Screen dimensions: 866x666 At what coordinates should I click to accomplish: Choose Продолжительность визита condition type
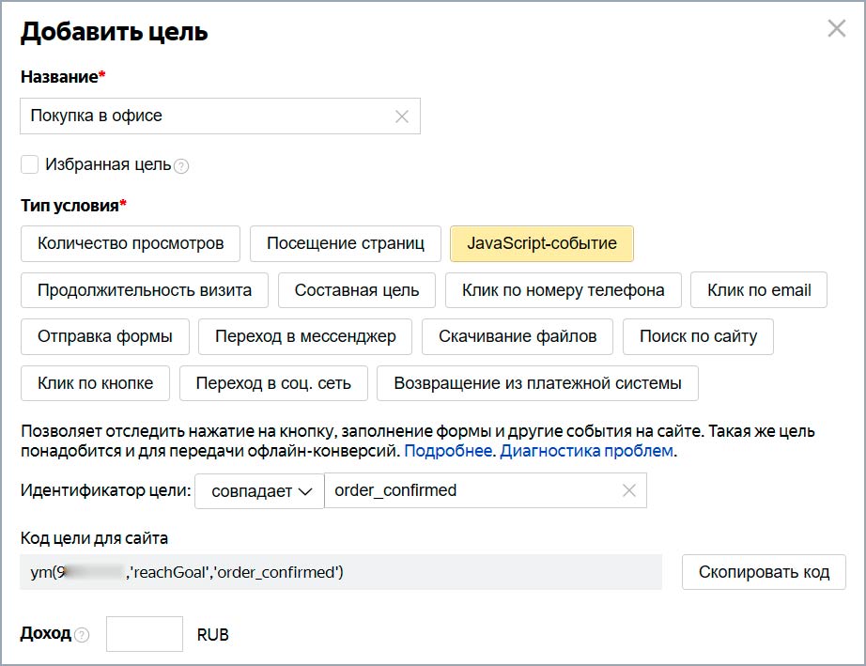click(145, 290)
